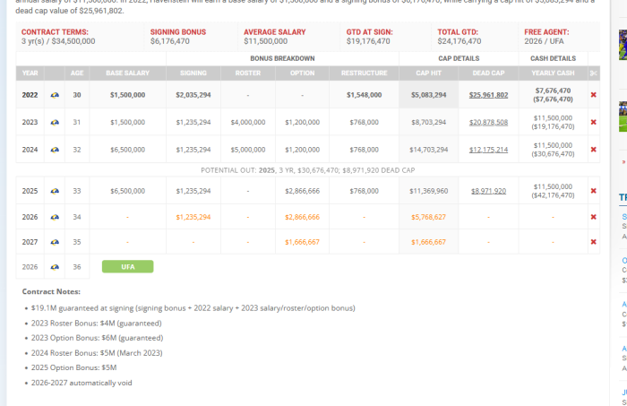
Task: Click the red X on the 2023 row
Action: [x=593, y=122]
